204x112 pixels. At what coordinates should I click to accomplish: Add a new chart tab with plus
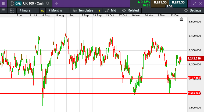pos(56,3)
